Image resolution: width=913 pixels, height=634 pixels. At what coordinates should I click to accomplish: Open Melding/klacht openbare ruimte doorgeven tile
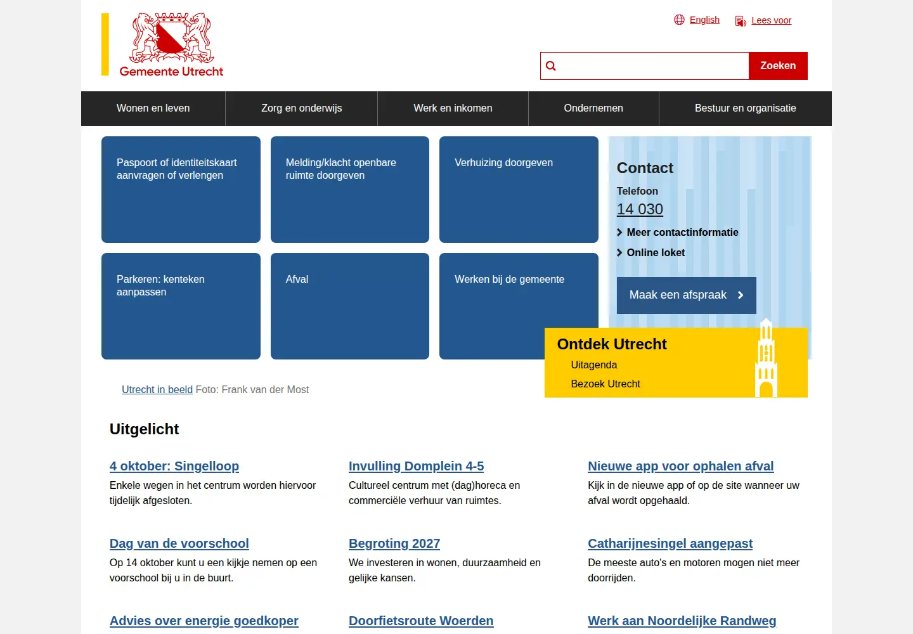pyautogui.click(x=350, y=190)
